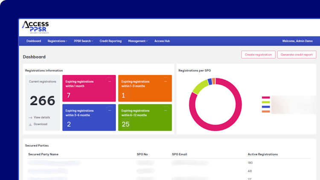The height and width of the screenshot is (180, 320).
Task: Click the blue legend swatch
Action: click(266, 107)
